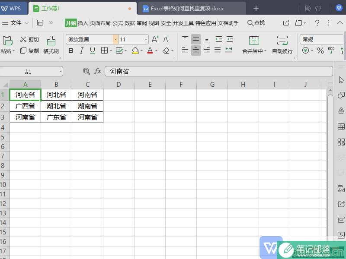Screen dimensions: 346x259
Task: Open the 数据 ribbon tab
Action: [129, 23]
